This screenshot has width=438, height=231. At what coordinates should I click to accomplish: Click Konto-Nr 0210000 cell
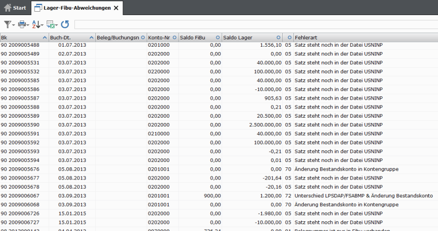(x=159, y=134)
